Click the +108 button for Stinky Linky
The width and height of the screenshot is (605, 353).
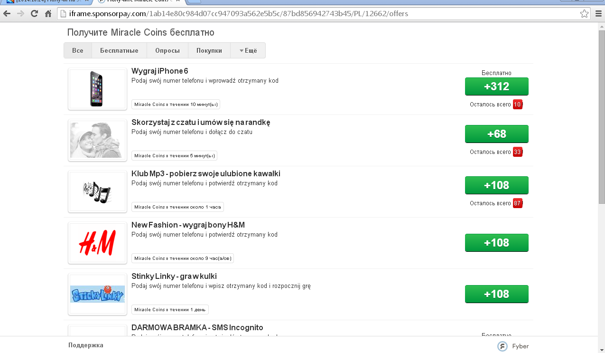(496, 294)
